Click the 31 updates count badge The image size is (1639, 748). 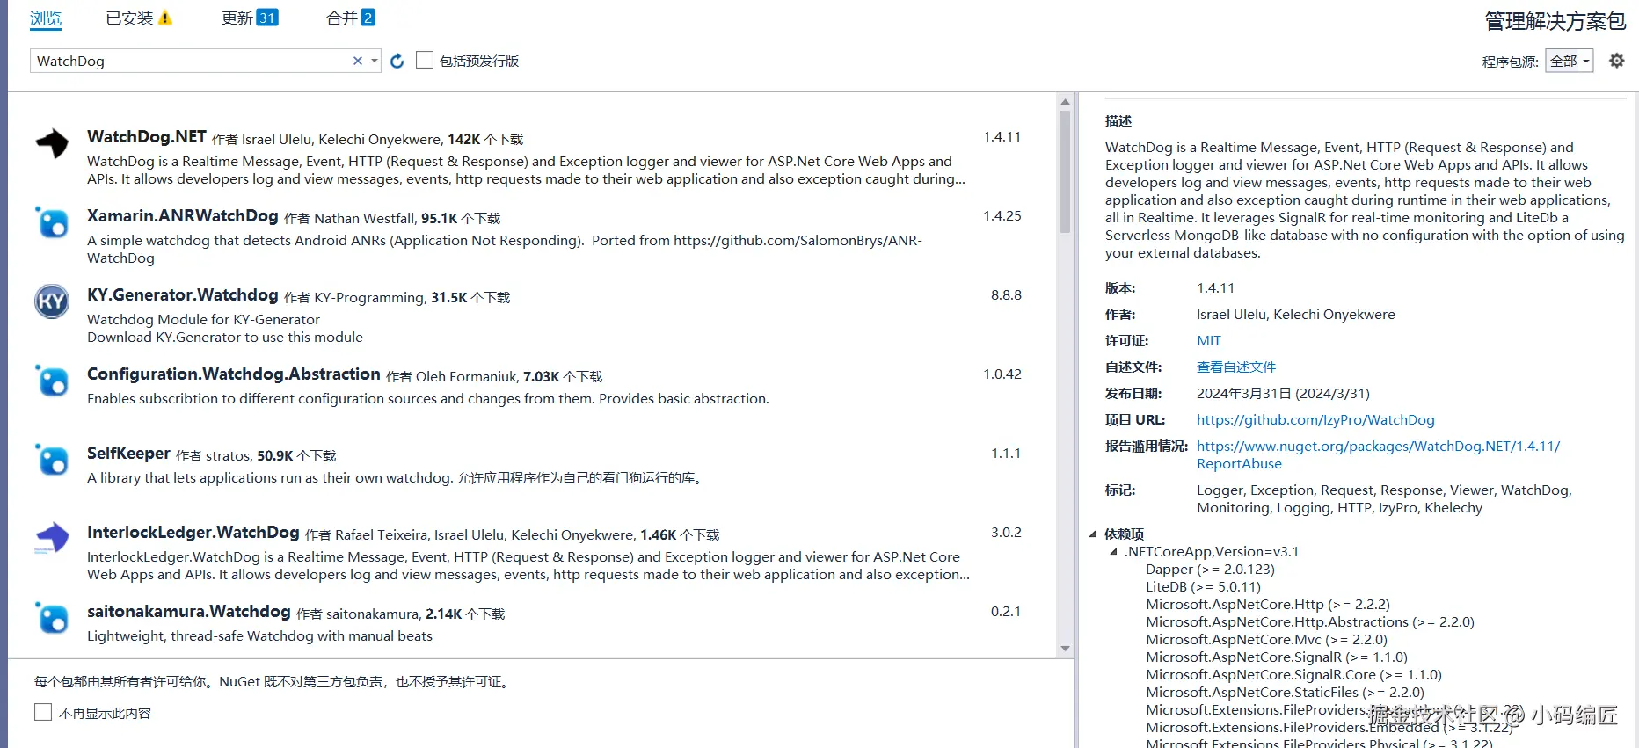click(x=267, y=18)
